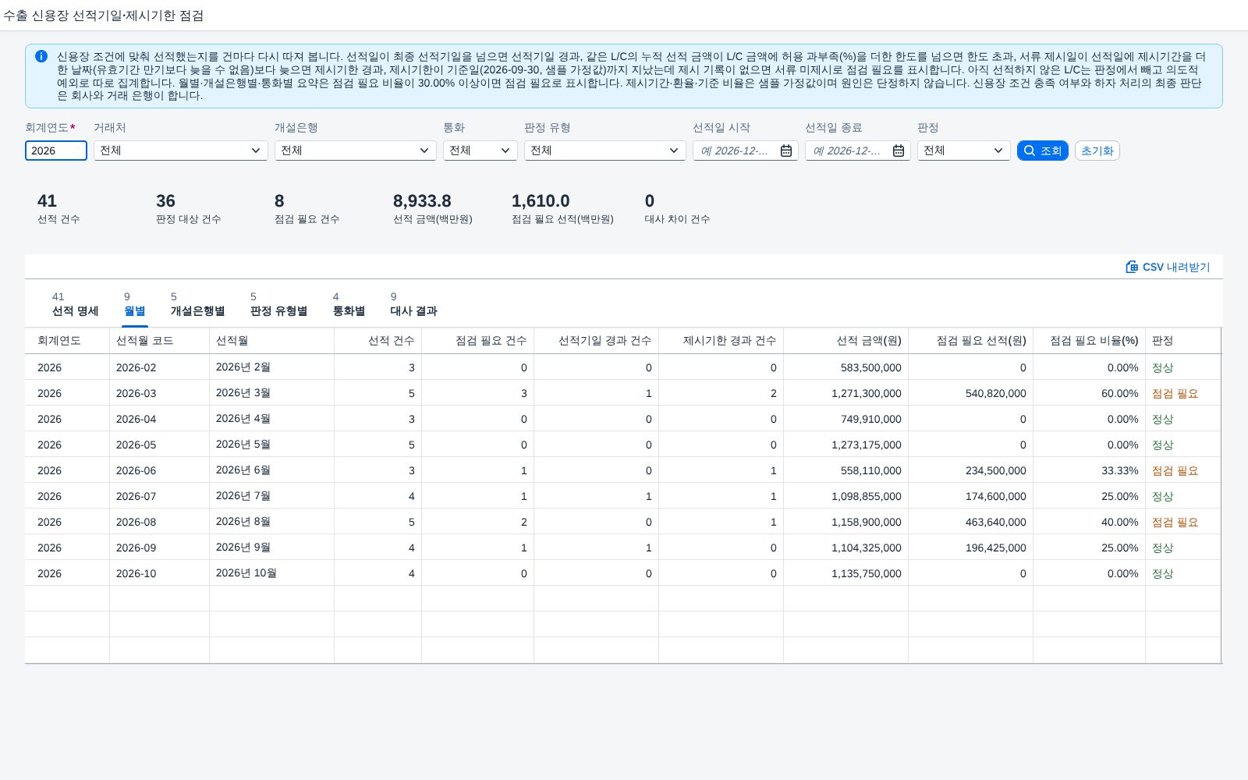Click the 선적기일 경과 건수 column header
Image resolution: width=1248 pixels, height=780 pixels.
(596, 341)
